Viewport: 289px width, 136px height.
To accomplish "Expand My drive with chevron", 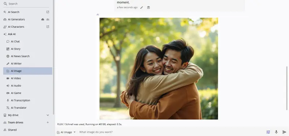I will (x=48, y=115).
